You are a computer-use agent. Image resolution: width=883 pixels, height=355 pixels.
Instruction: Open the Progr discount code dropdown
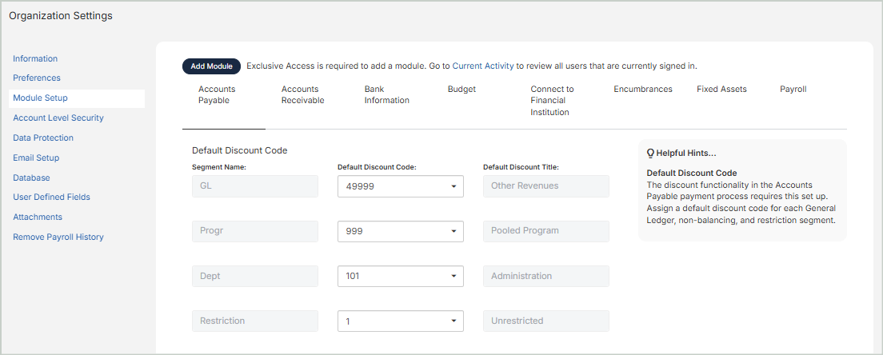pyautogui.click(x=401, y=231)
